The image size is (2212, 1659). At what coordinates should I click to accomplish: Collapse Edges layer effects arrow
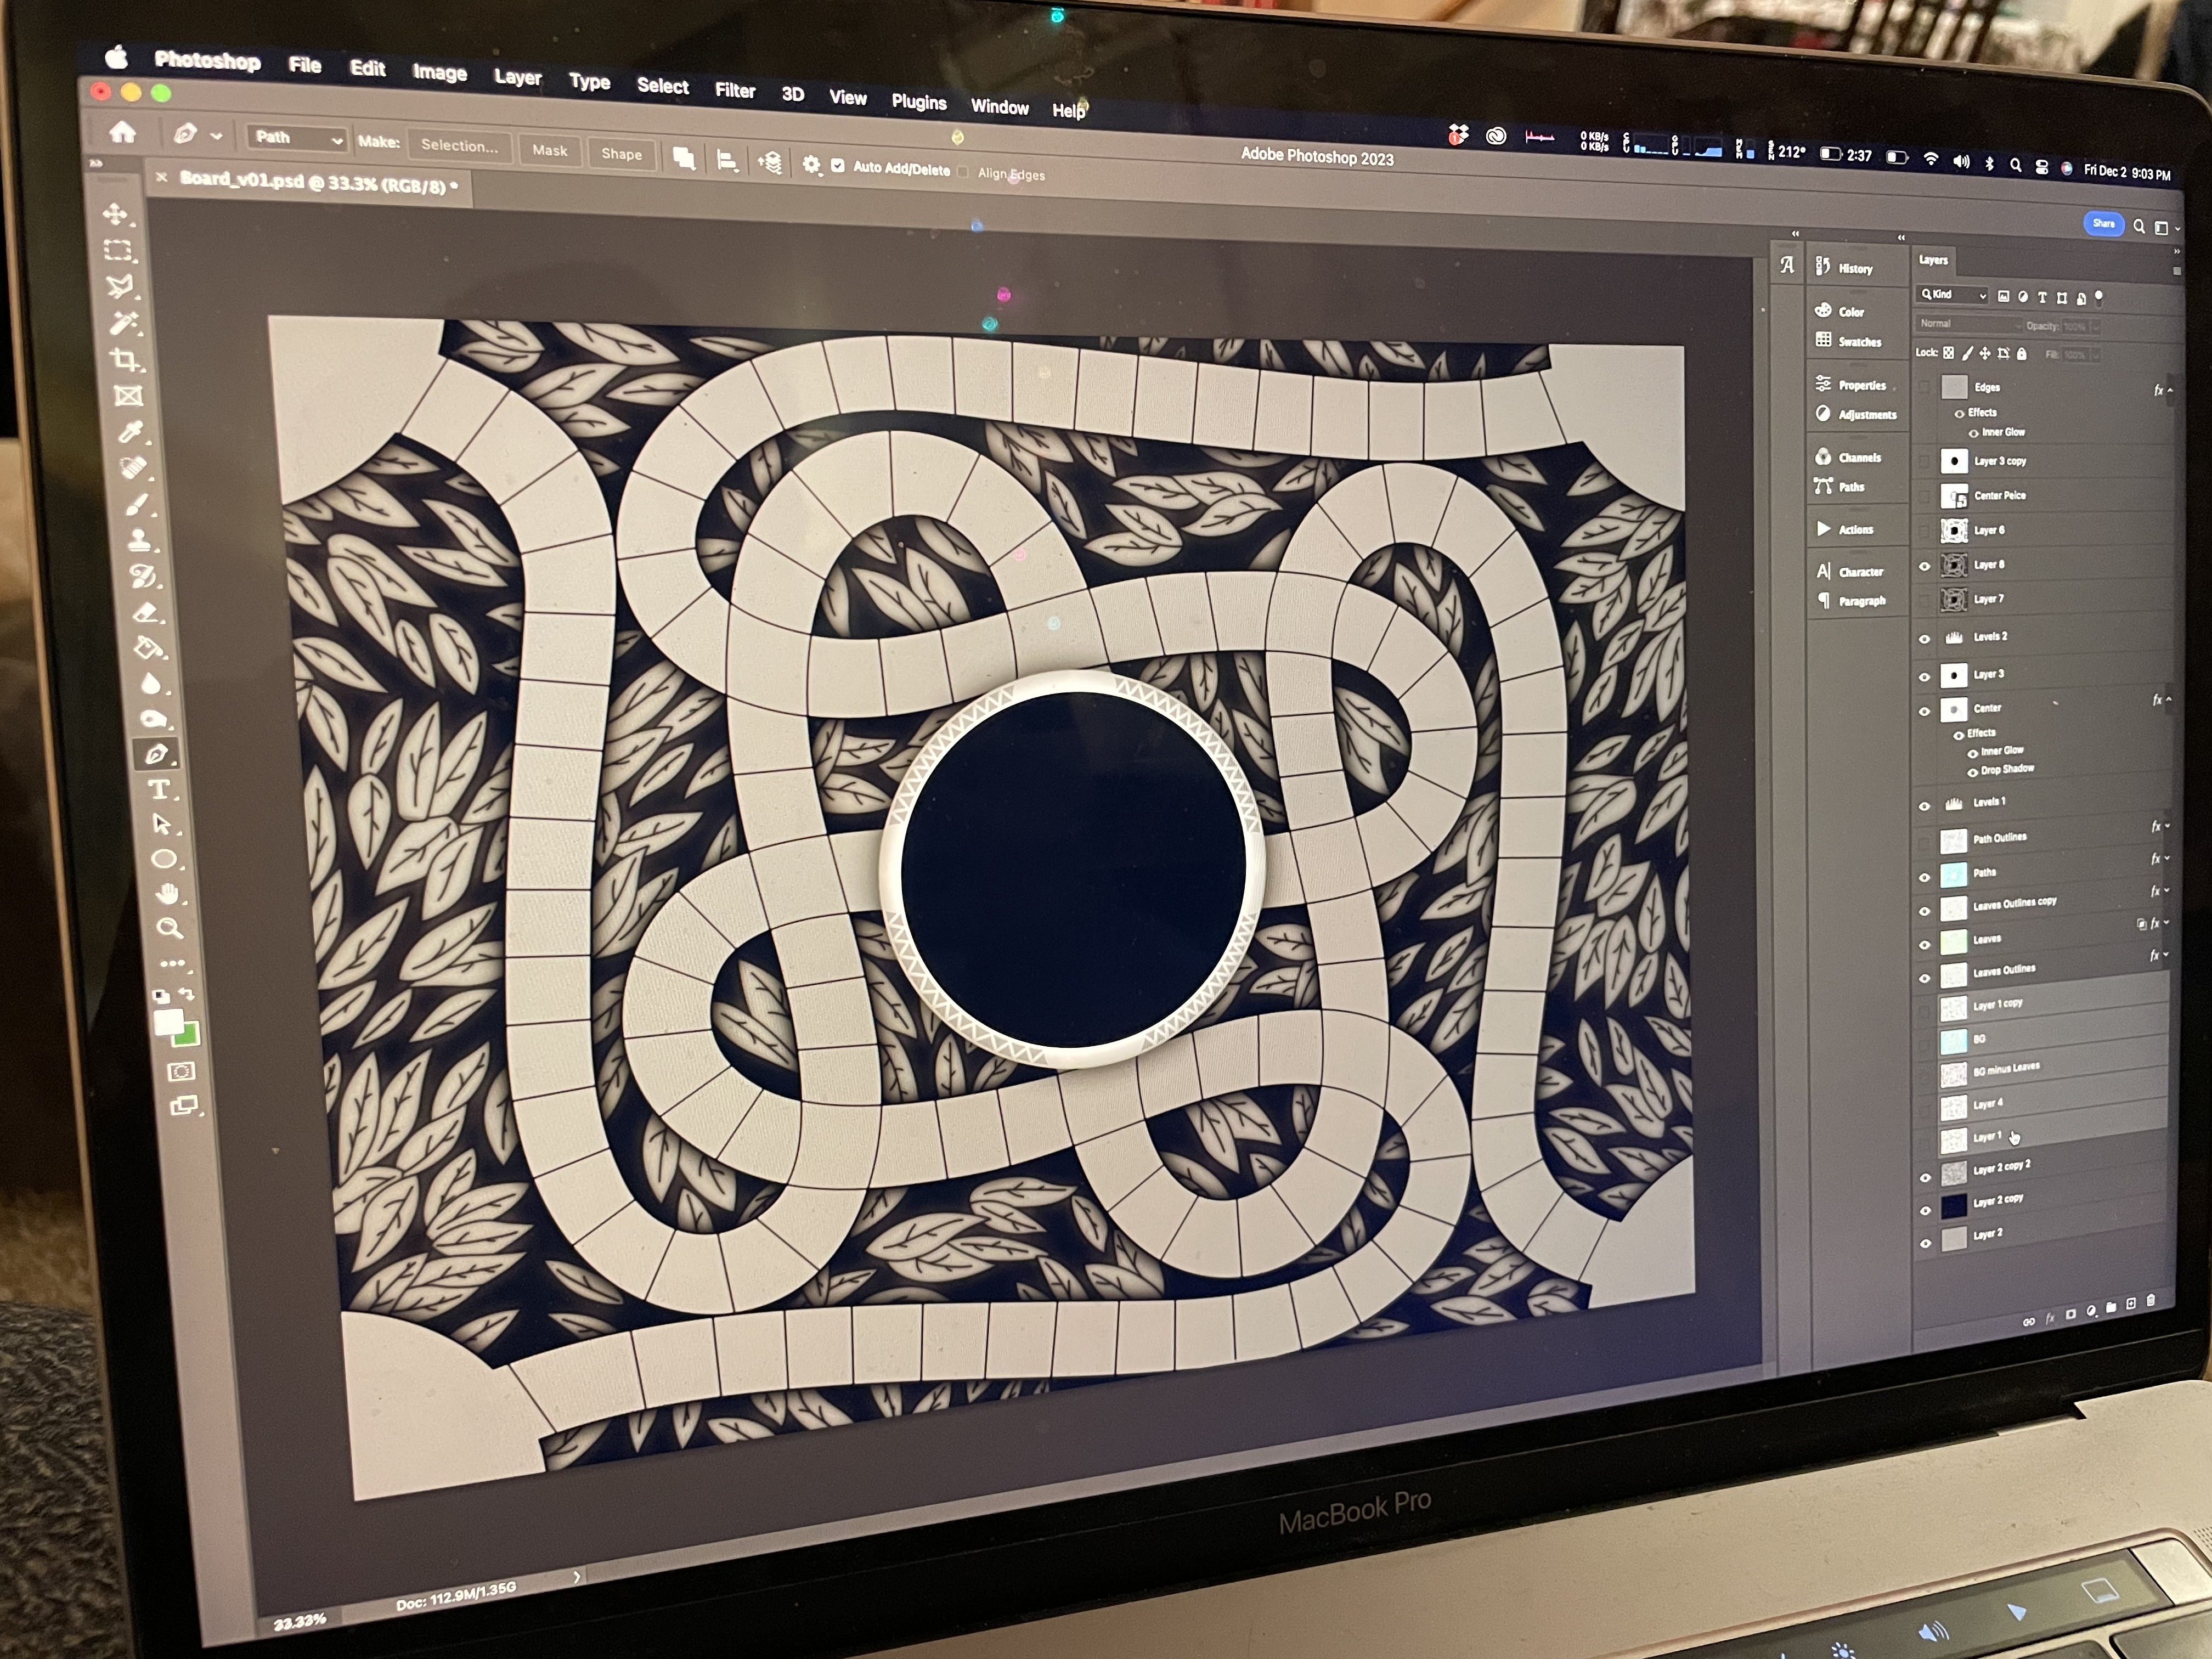coord(2169,390)
